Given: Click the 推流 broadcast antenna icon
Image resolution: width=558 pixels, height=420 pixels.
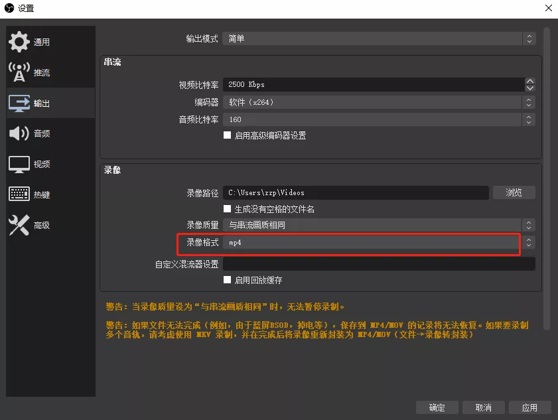Looking at the screenshot, I should click(x=19, y=72).
